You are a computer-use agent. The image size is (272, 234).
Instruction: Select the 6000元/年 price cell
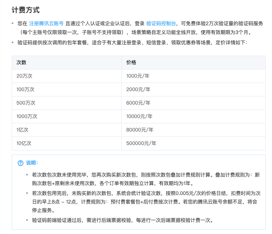(x=193, y=103)
